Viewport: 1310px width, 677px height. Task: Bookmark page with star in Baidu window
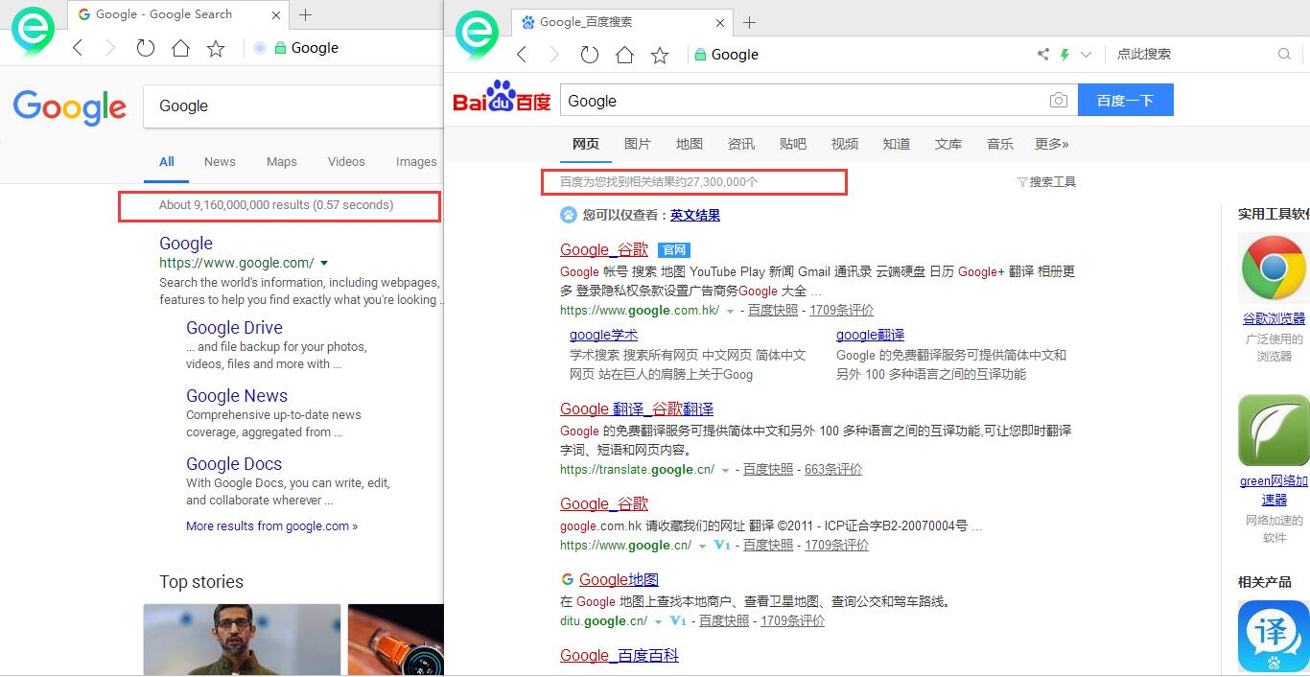coord(660,55)
